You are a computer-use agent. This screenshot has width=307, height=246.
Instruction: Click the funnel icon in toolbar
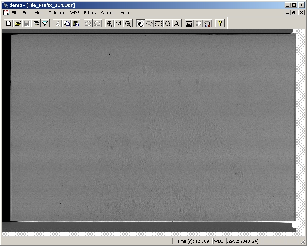[45, 23]
